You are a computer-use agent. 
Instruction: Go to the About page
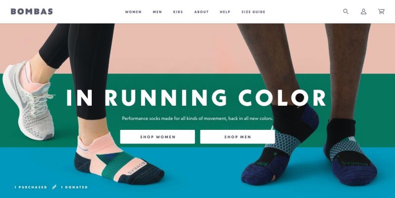(201, 12)
